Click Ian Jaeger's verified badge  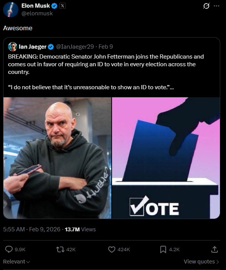(51, 47)
